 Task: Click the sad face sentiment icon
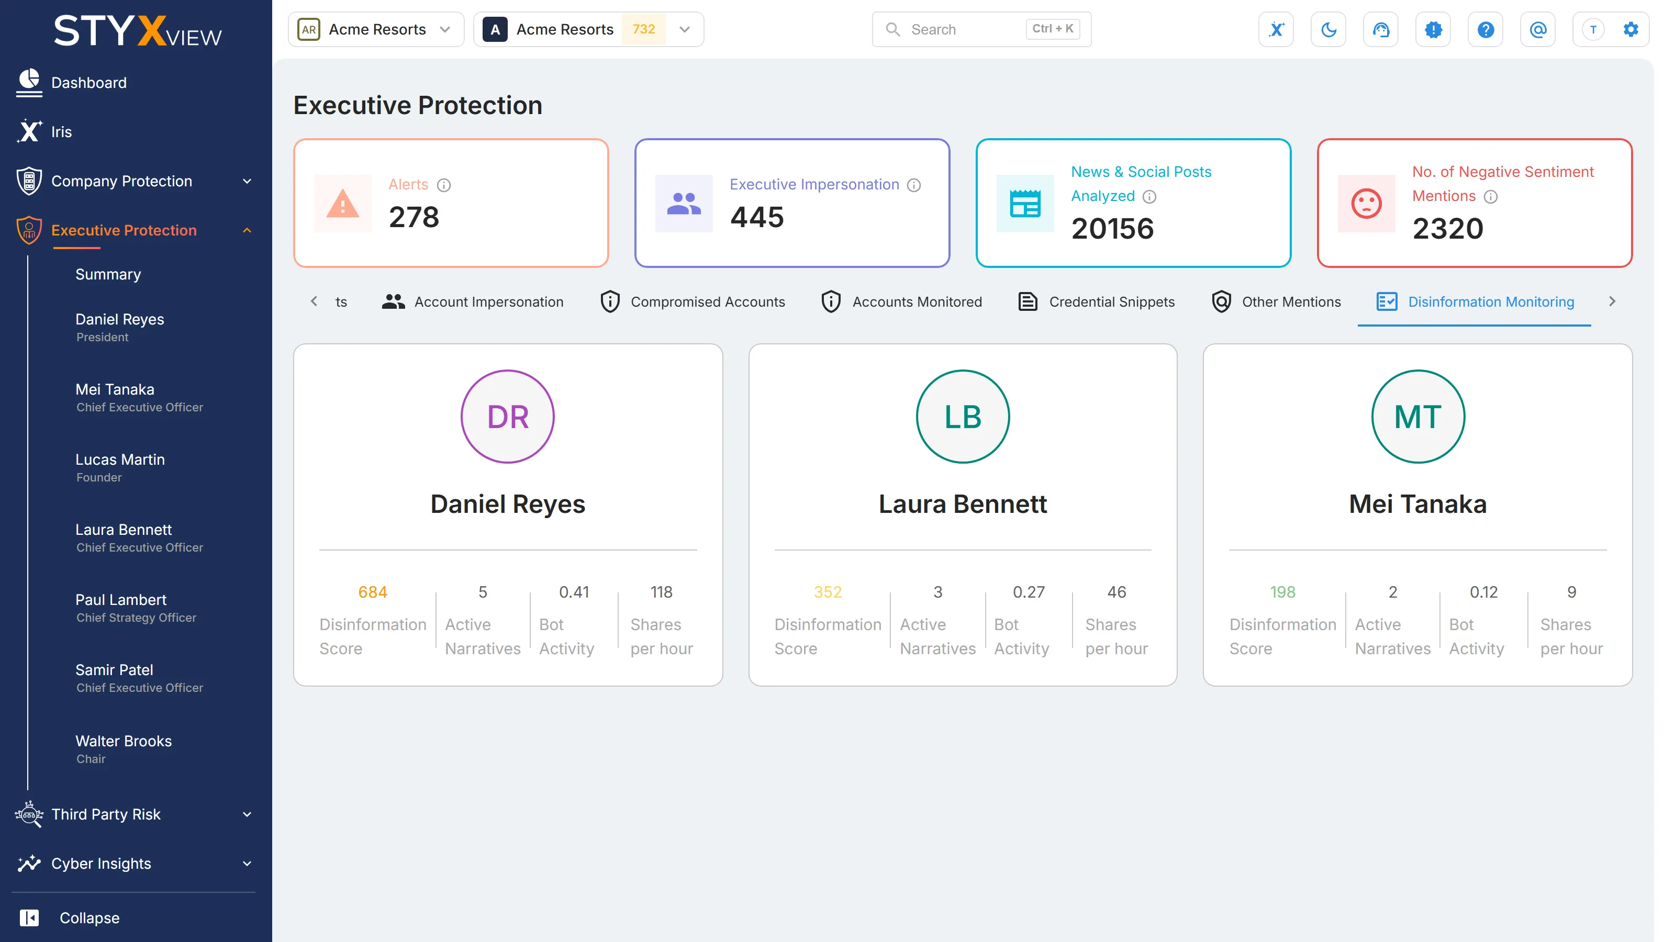[1366, 204]
